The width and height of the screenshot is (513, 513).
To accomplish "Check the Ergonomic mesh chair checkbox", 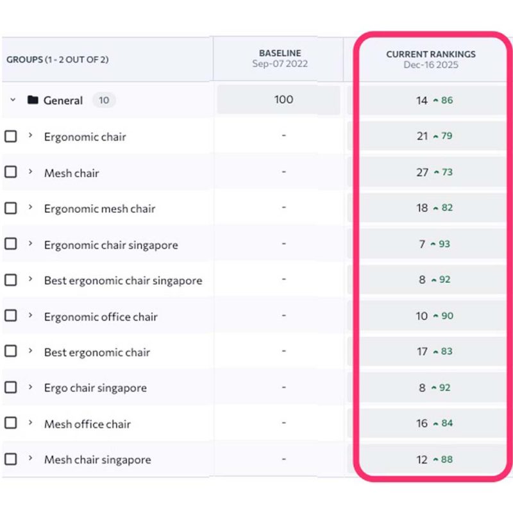I will pyautogui.click(x=11, y=208).
